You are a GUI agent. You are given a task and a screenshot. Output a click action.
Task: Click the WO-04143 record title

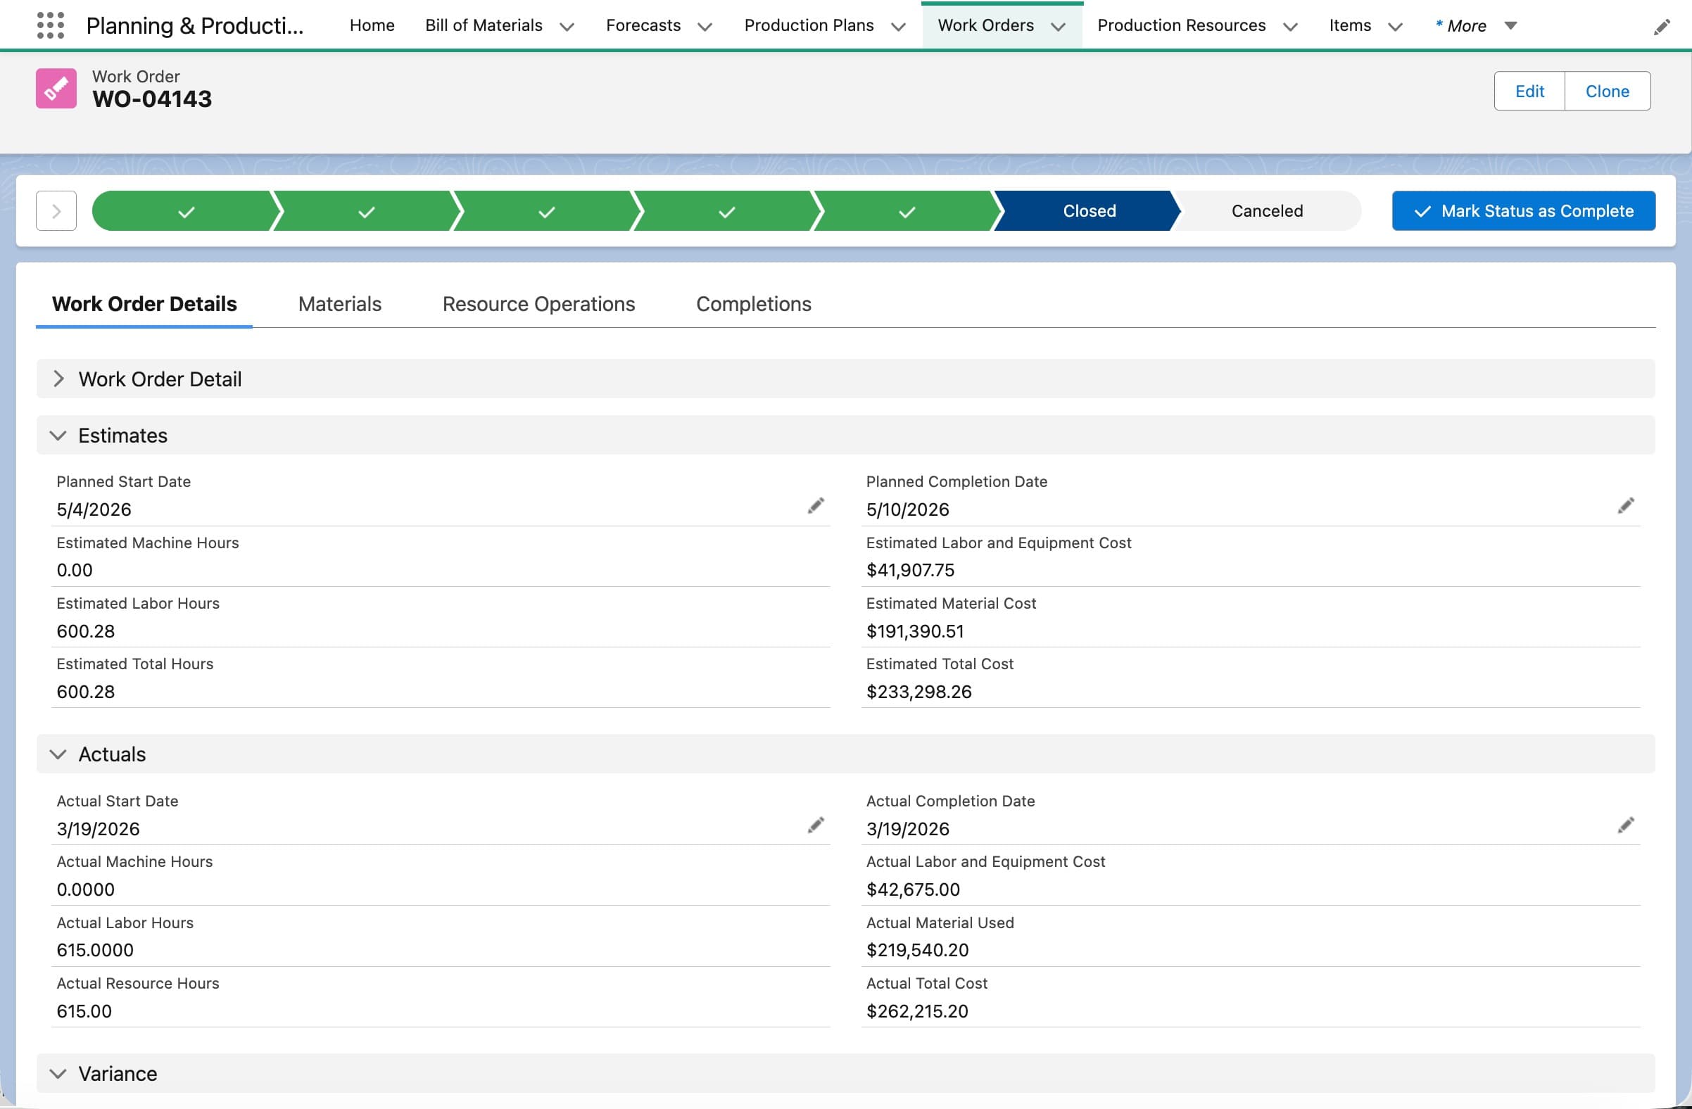coord(151,99)
